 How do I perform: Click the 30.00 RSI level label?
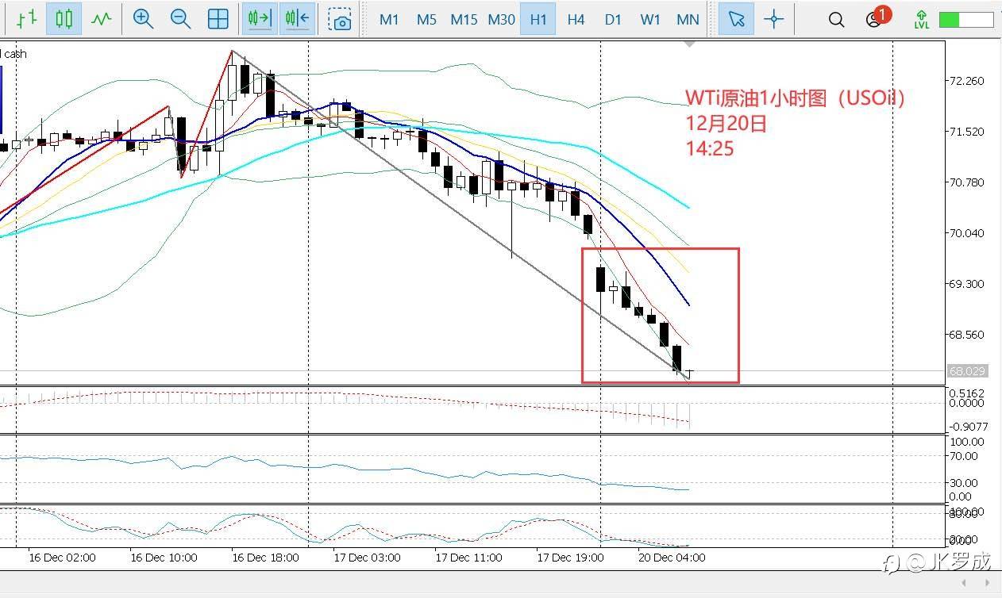(964, 483)
